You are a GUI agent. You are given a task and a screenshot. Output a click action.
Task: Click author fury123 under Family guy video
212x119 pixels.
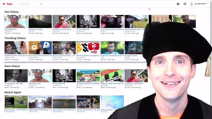pyautogui.click(x=79, y=86)
